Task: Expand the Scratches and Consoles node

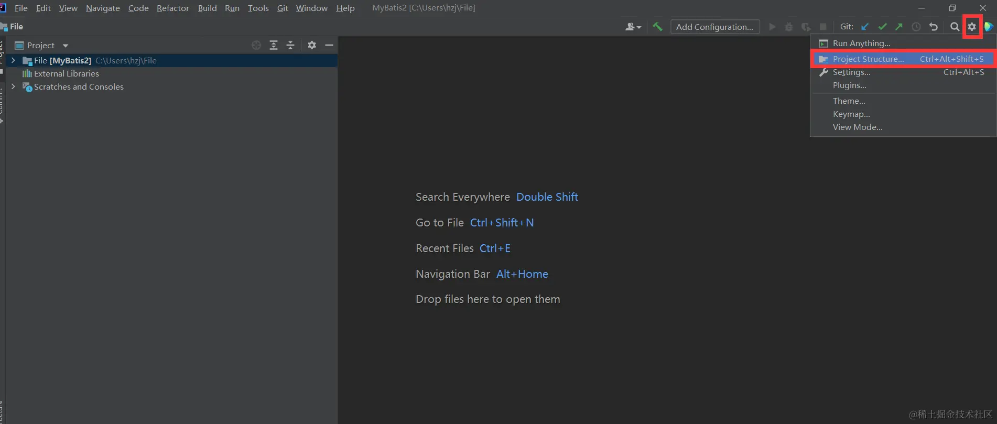Action: [13, 86]
